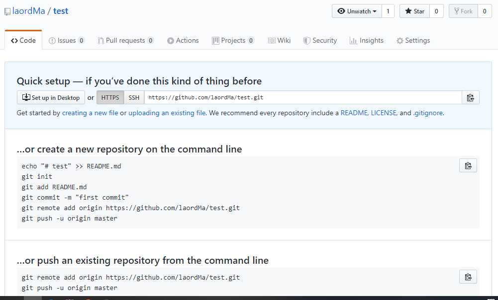This screenshot has height=300, width=498.
Task: Click the Star button
Action: (x=414, y=11)
